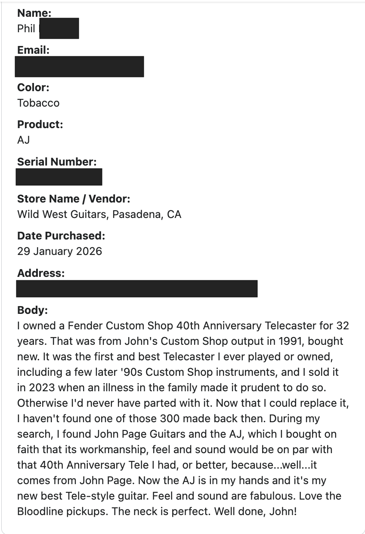Click the first line mentioning Fender Custom Shop

point(183,326)
